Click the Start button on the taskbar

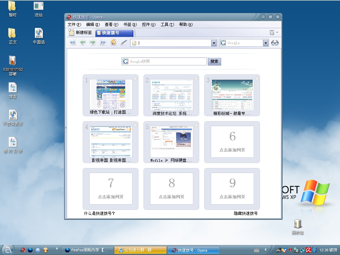click(8, 250)
